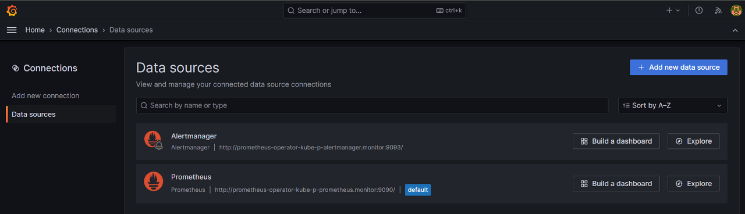745x214 pixels.
Task: Click the user profile avatar
Action: (736, 10)
